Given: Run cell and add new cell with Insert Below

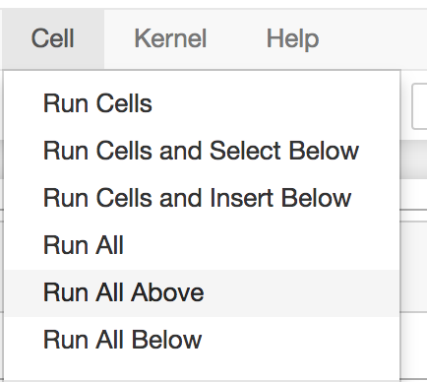Looking at the screenshot, I should point(202,198).
